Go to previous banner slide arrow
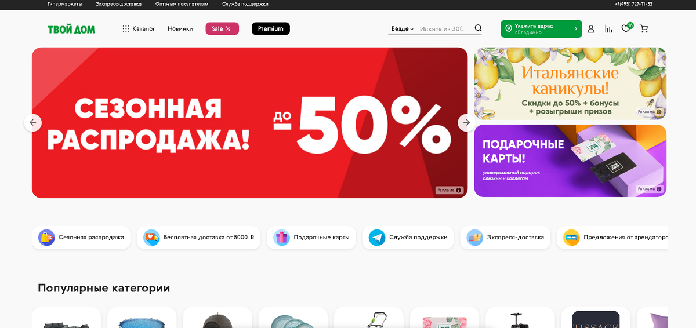 [x=32, y=122]
